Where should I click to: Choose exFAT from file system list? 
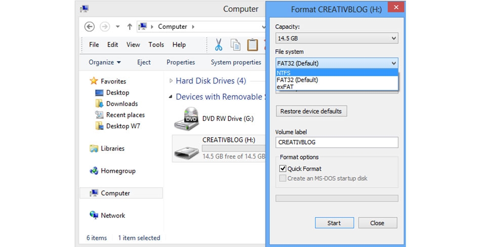click(x=337, y=86)
